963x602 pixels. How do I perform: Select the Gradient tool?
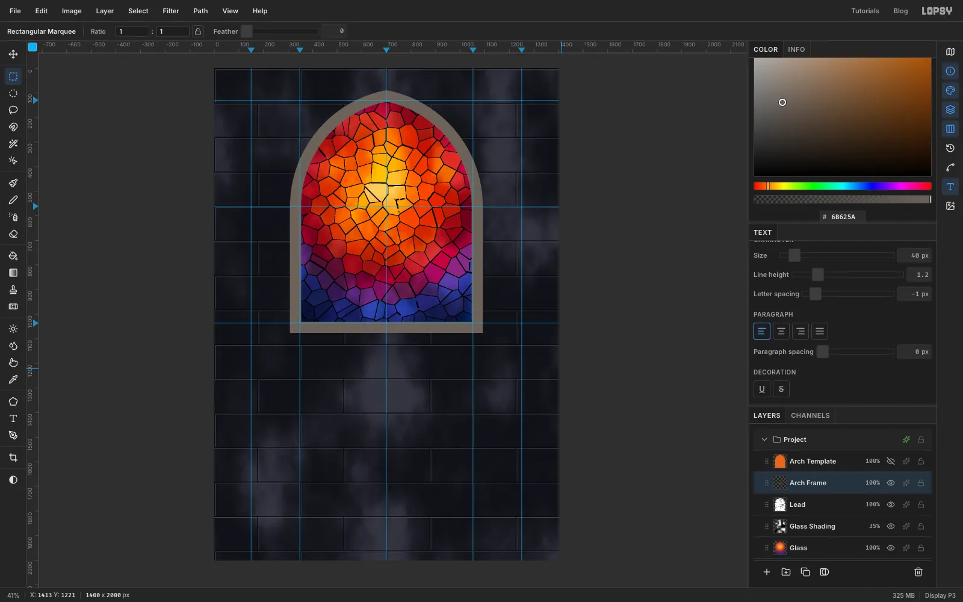pyautogui.click(x=13, y=273)
